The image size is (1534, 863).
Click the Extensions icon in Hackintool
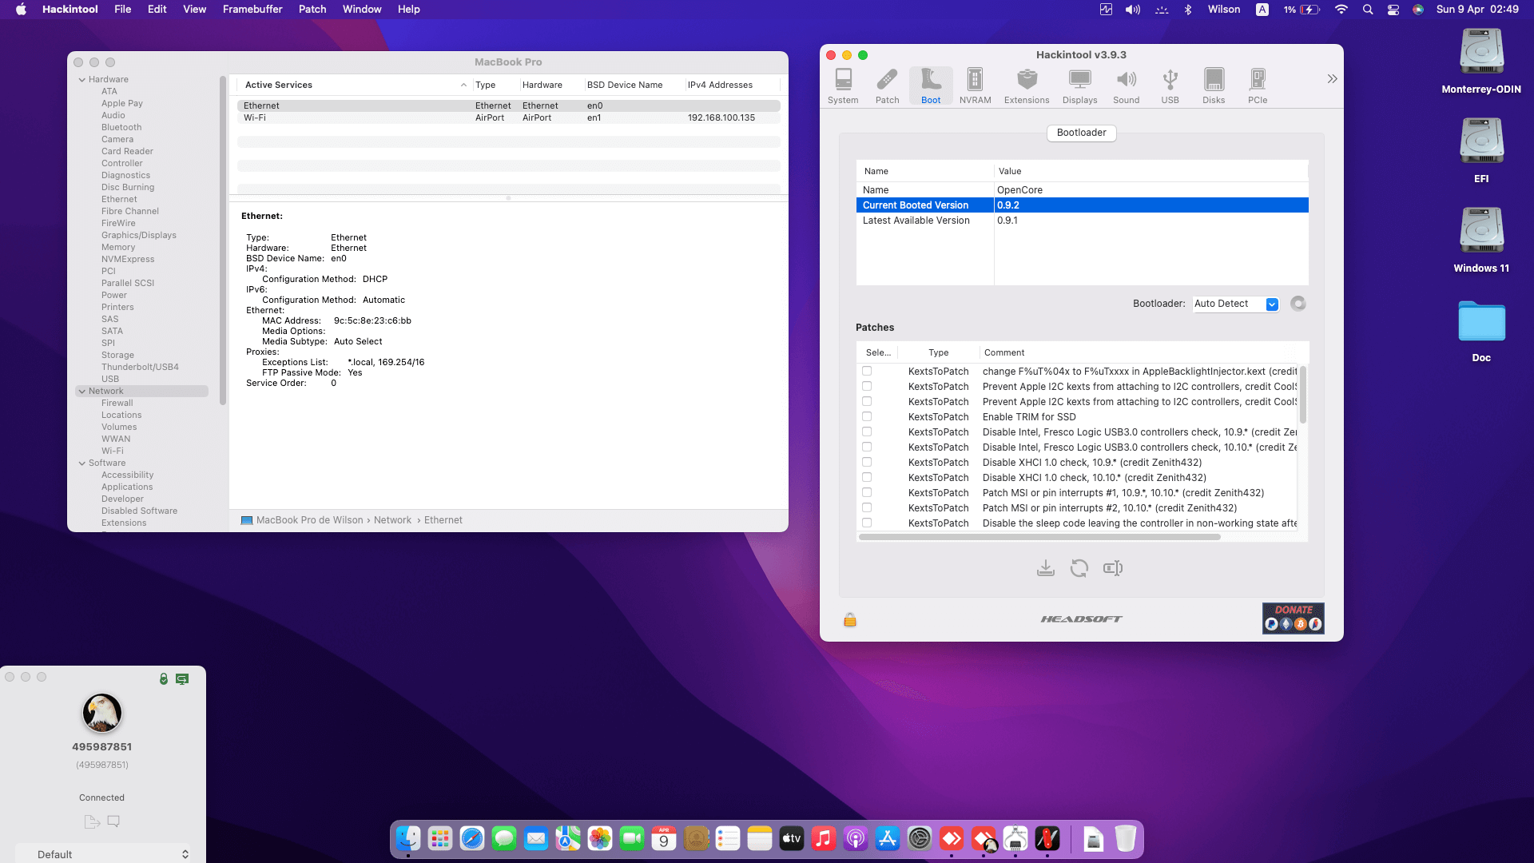coord(1027,84)
